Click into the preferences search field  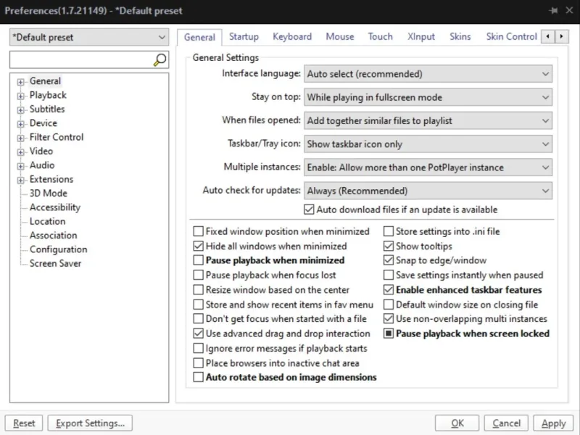80,60
